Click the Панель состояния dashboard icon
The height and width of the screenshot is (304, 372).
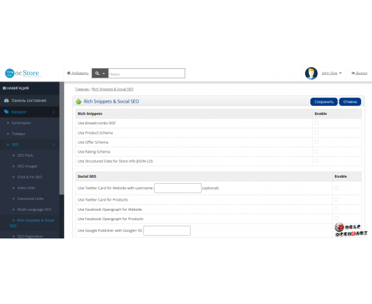coord(6,101)
